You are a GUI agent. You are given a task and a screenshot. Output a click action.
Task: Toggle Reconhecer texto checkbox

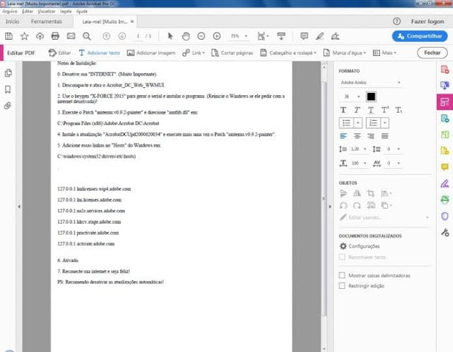(342, 257)
